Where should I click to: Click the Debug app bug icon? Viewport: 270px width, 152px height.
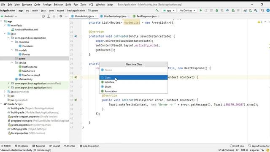[217, 11]
